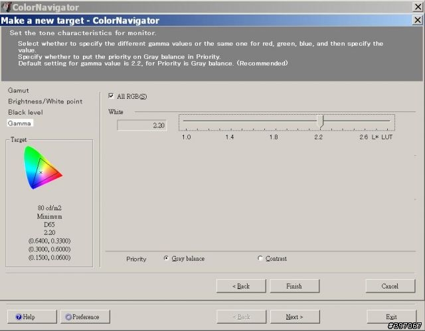This screenshot has height=331, width=425.
Task: Click the LUT label on slider scale
Action: [386, 137]
